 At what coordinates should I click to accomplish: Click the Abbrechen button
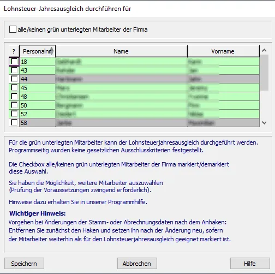pos(137,264)
